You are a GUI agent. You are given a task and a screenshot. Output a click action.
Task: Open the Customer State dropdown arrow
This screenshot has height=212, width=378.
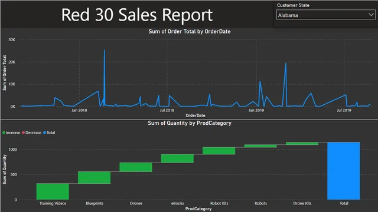pyautogui.click(x=371, y=15)
